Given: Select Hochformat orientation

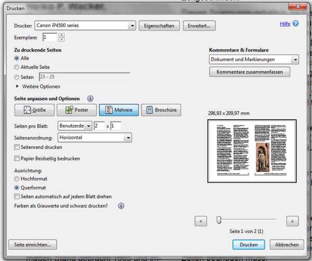Looking at the screenshot, I should (17, 178).
